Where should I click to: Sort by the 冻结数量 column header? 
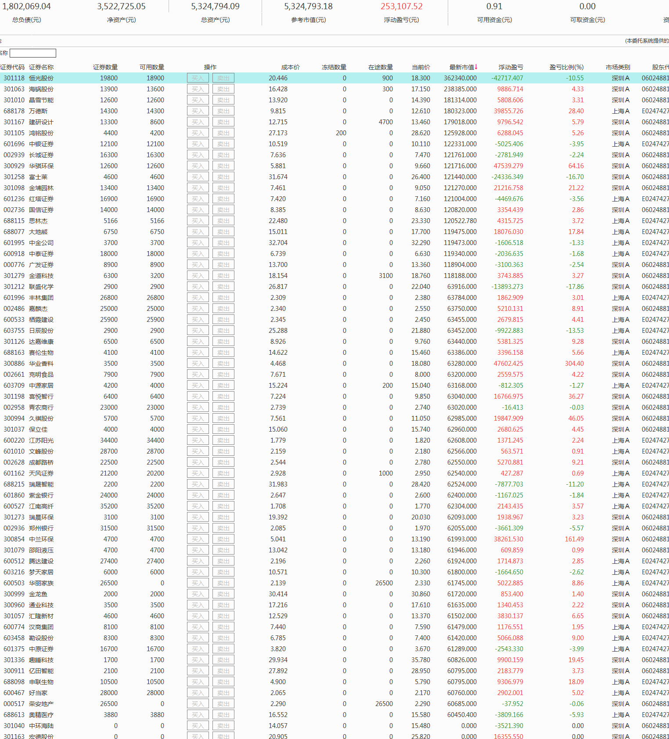(x=334, y=67)
